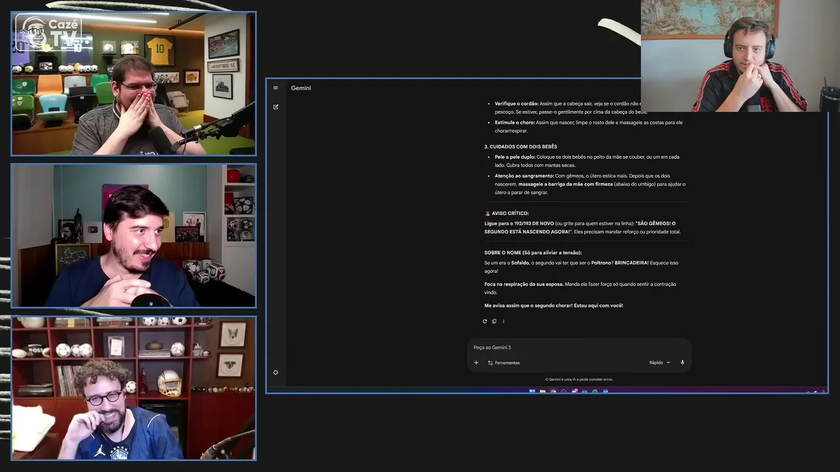The height and width of the screenshot is (472, 840).
Task: Click 'Ligue para o 192/193 DE NOVO' text
Action: tap(519, 224)
